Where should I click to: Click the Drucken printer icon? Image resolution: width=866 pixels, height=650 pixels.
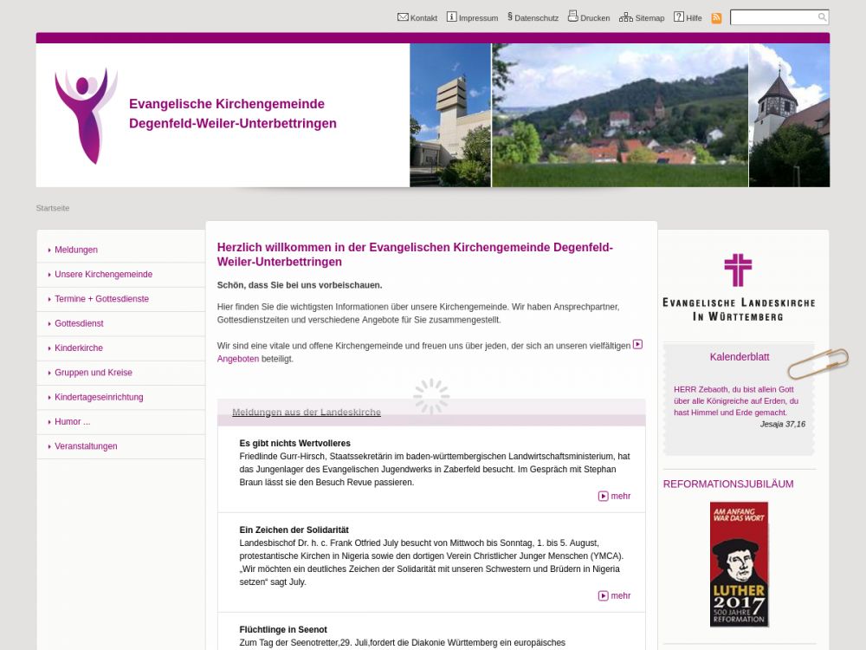pyautogui.click(x=572, y=16)
